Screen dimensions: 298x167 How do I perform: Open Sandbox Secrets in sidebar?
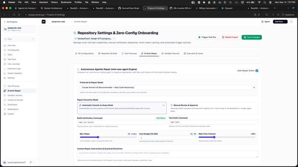pyautogui.click(x=15, y=95)
